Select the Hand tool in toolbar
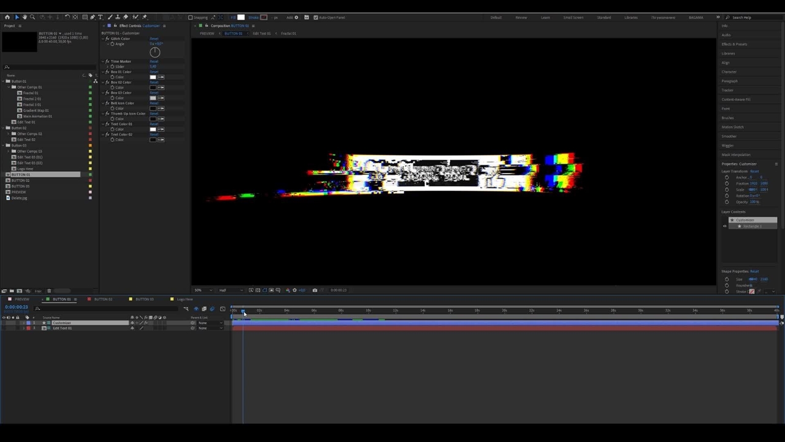The height and width of the screenshot is (442, 785). 24,17
